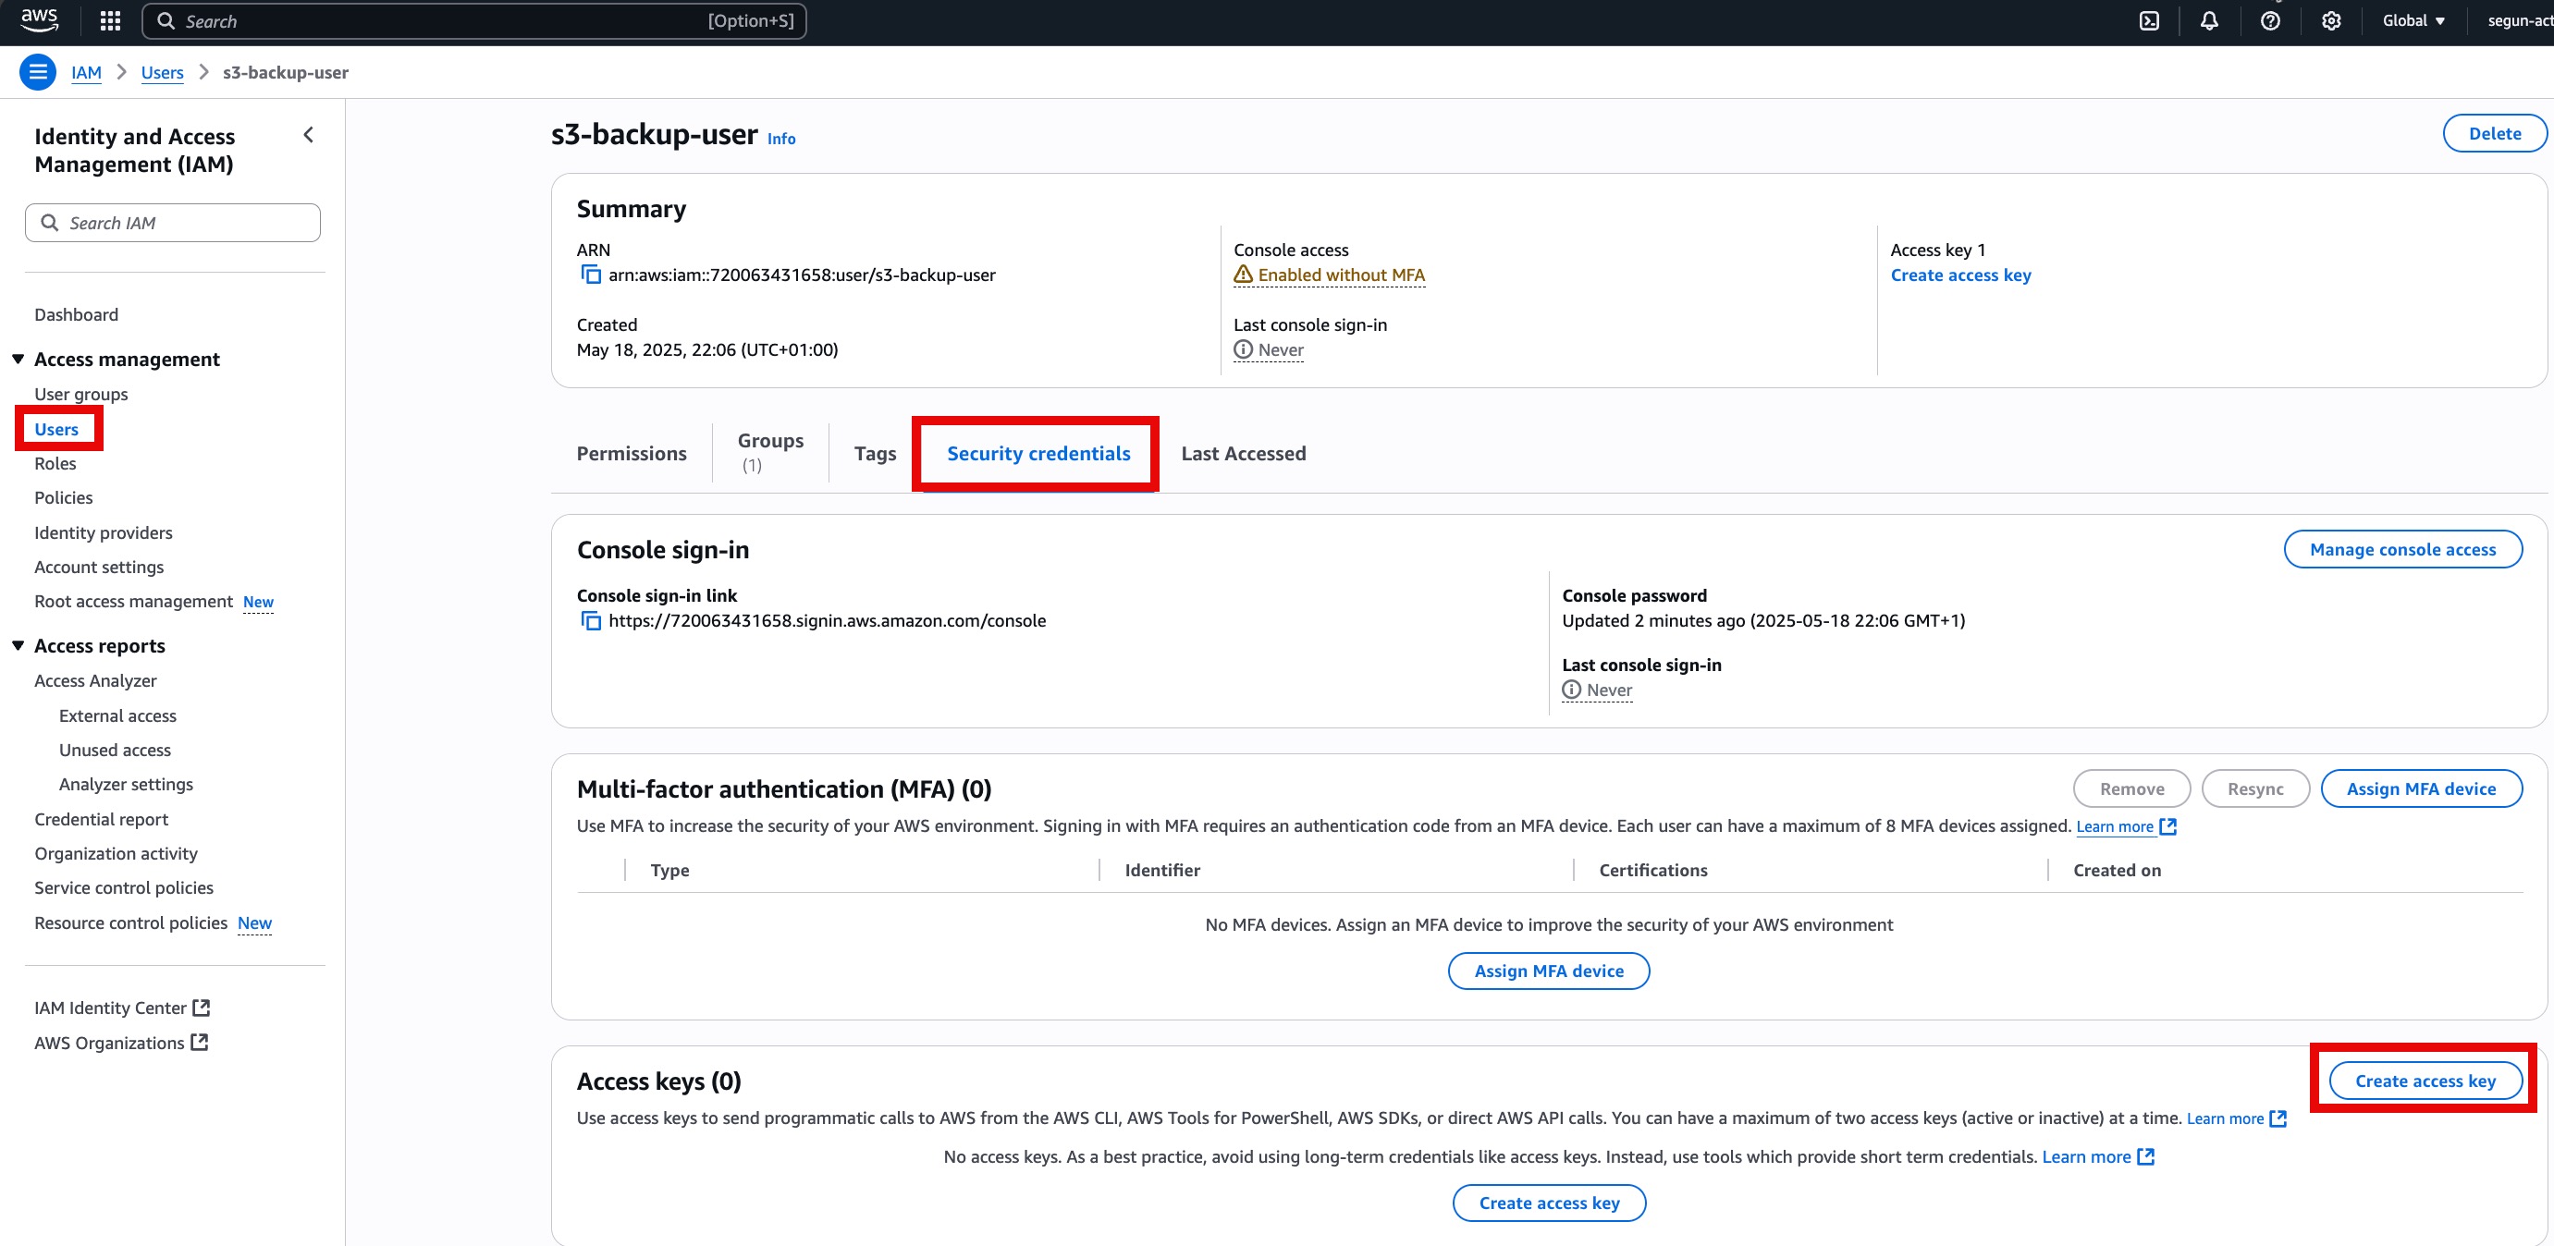Open the Last Accessed tab
The image size is (2554, 1246).
[1242, 453]
